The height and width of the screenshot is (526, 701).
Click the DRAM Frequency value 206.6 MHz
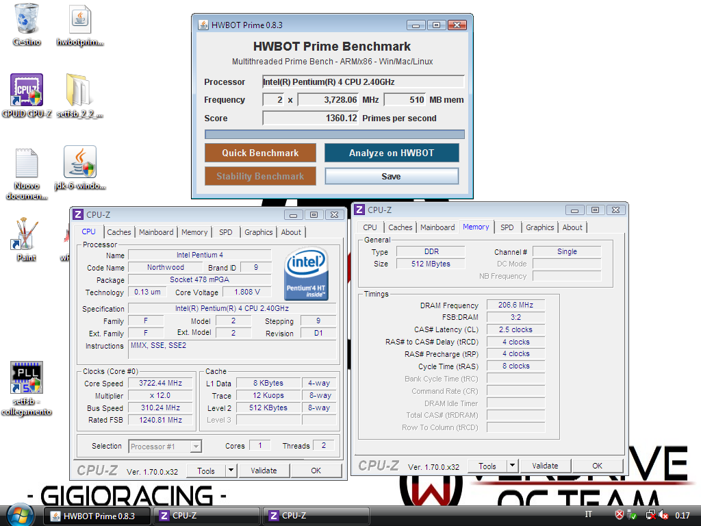click(x=515, y=305)
